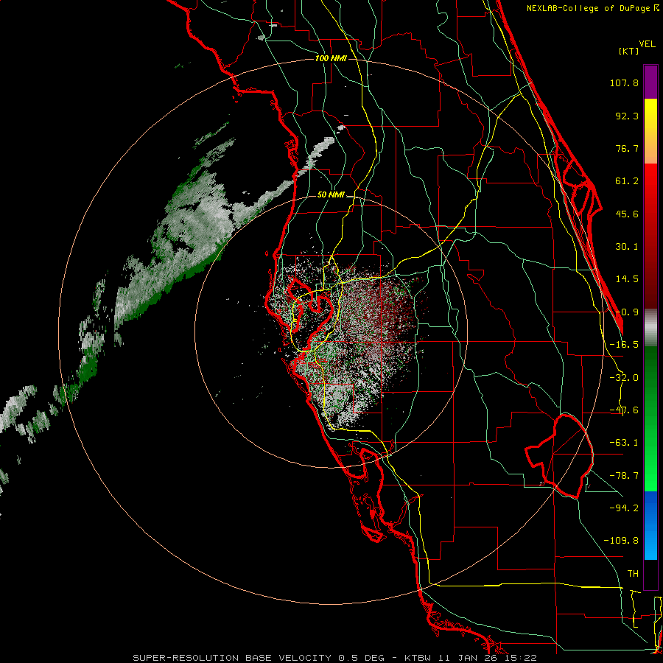Pick the gray segment of the color bar
The height and width of the screenshot is (663, 663).
[650, 328]
